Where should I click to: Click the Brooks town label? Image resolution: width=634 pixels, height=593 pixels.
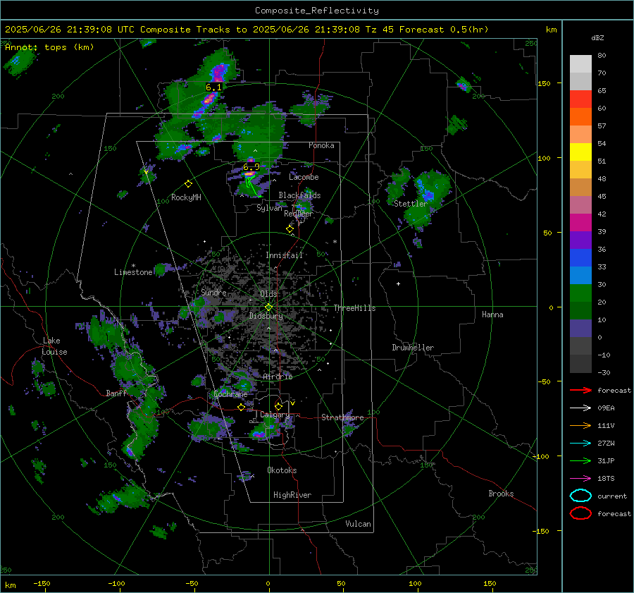(x=501, y=494)
